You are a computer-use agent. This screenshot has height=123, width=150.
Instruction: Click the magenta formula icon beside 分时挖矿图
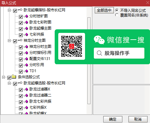click(x=27, y=16)
